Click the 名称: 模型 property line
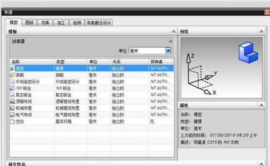The width and height of the screenshot is (270, 166). coord(191,114)
